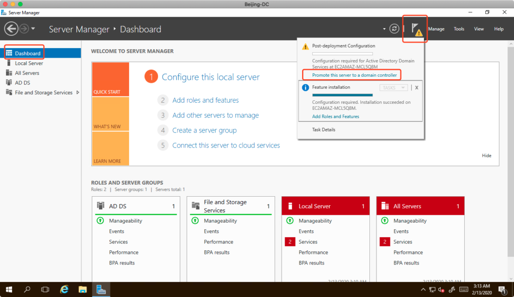Open the Tools menu
Image resolution: width=514 pixels, height=297 pixels.
click(x=459, y=29)
